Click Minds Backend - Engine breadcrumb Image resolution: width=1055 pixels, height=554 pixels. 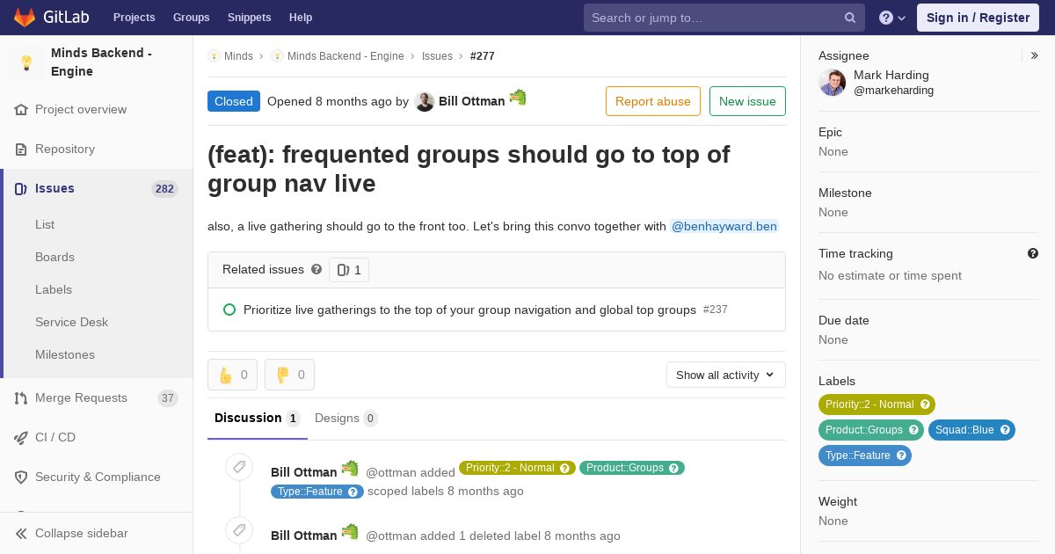(346, 56)
